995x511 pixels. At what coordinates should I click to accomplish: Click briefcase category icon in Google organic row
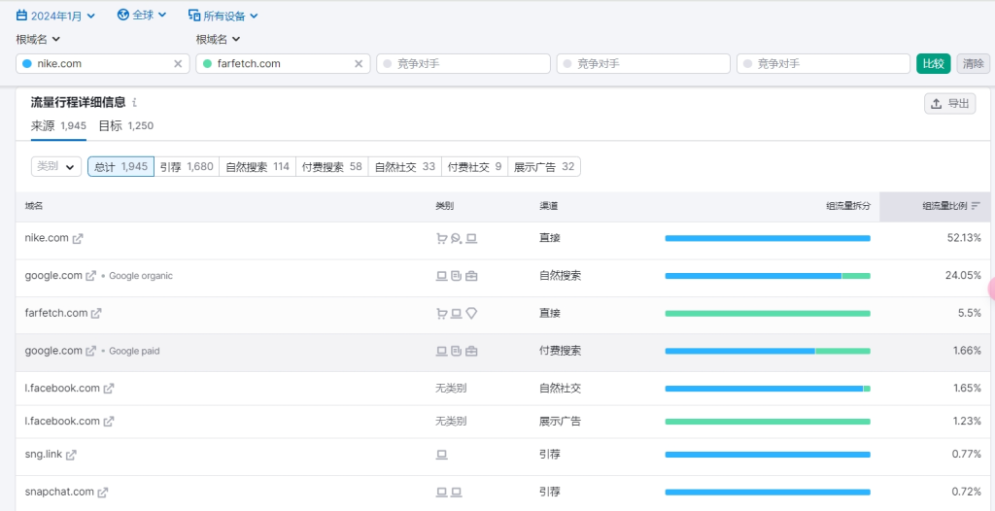point(471,276)
